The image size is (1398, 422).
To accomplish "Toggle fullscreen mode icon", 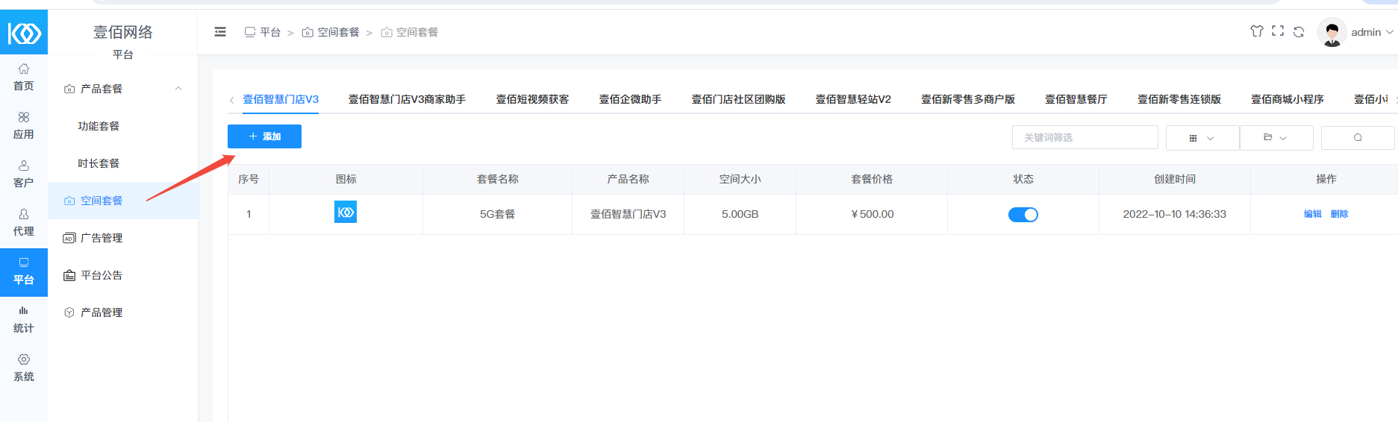I will [x=1278, y=31].
